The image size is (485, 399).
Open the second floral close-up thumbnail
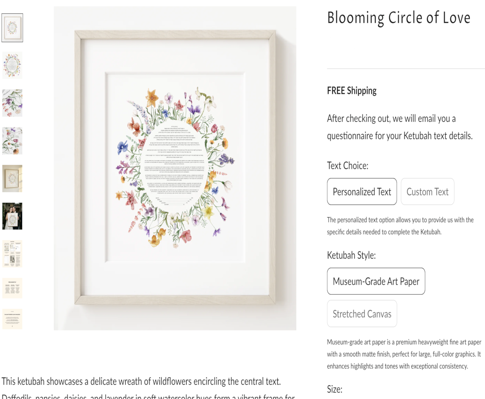coord(12,141)
